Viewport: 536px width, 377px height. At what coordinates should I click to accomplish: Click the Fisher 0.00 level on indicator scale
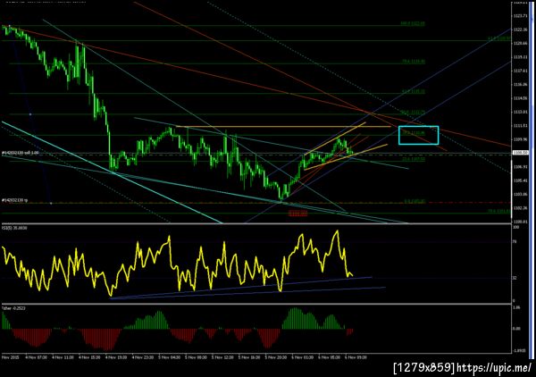(x=516, y=329)
